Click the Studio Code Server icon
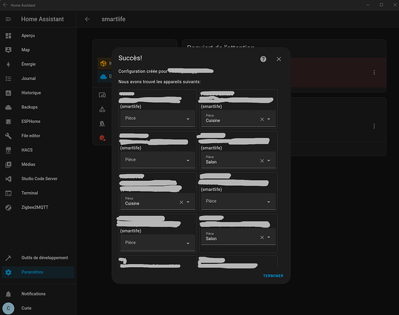 8,179
